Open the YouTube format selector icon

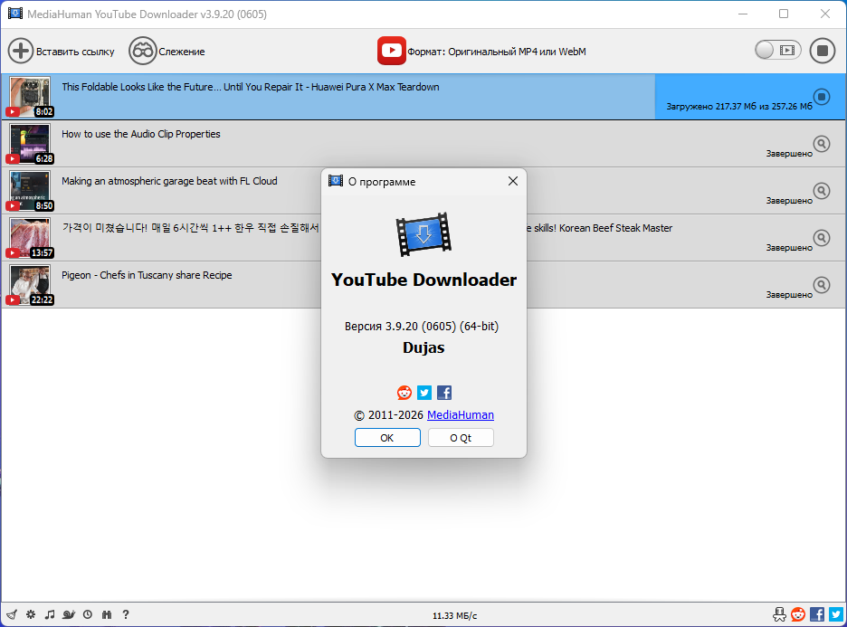392,51
